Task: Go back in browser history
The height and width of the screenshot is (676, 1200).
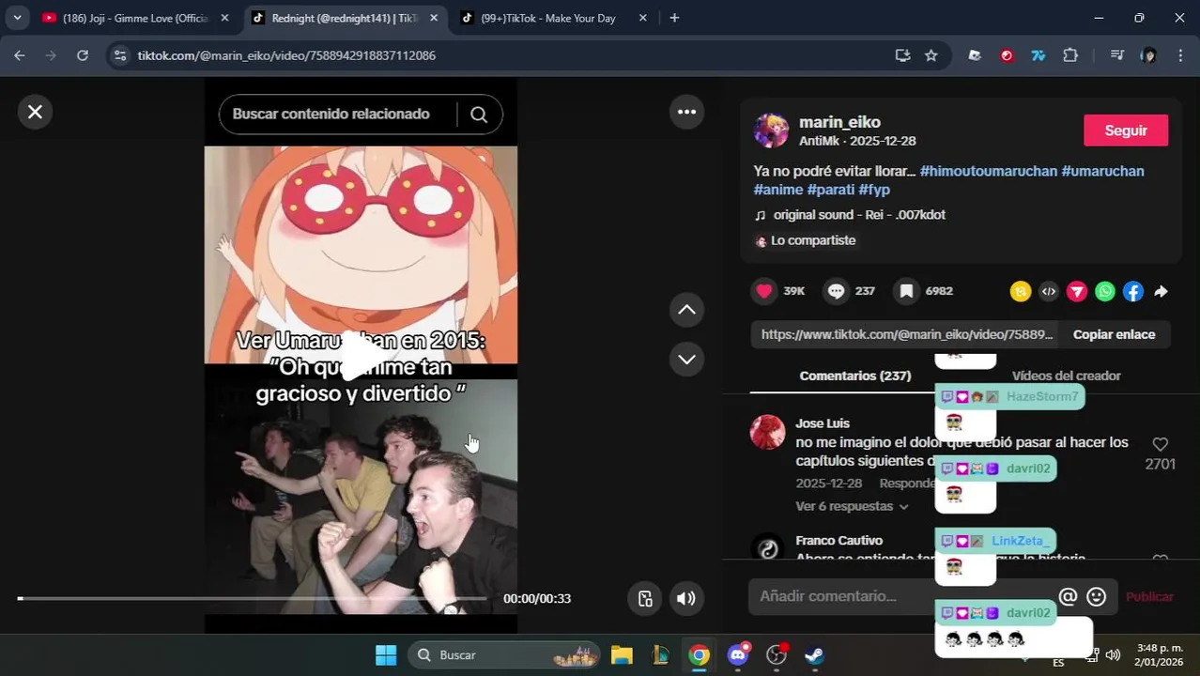Action: [x=20, y=55]
